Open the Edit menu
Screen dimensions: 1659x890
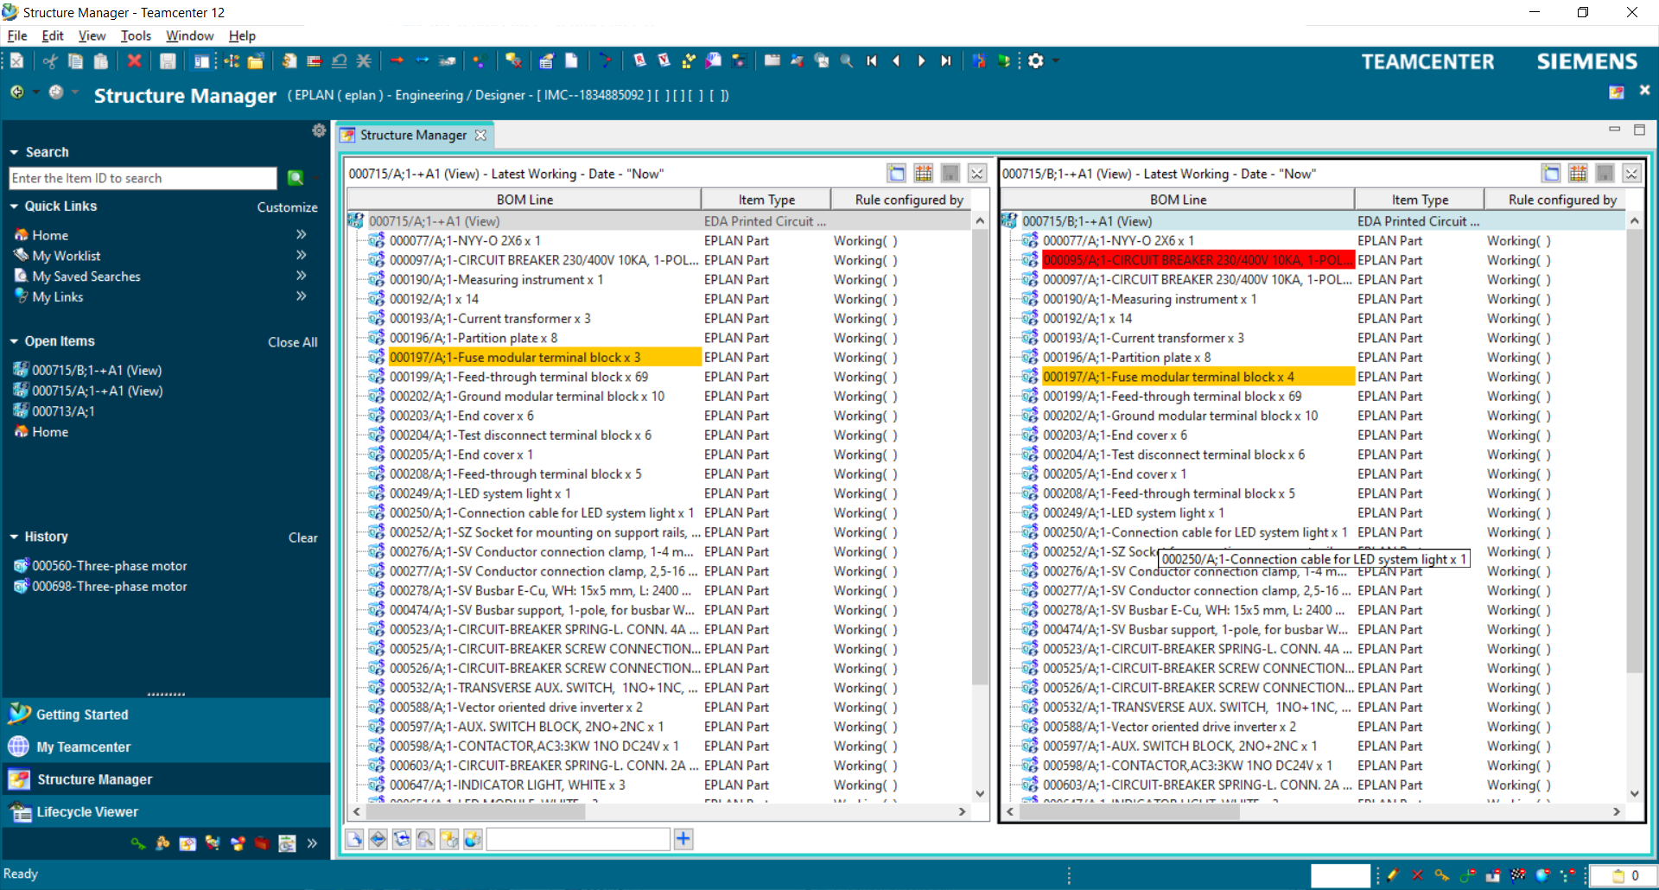pyautogui.click(x=53, y=35)
